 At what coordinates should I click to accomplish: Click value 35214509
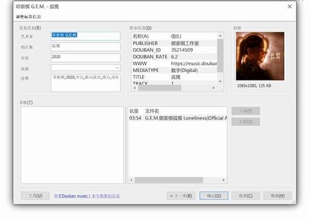coord(182,50)
